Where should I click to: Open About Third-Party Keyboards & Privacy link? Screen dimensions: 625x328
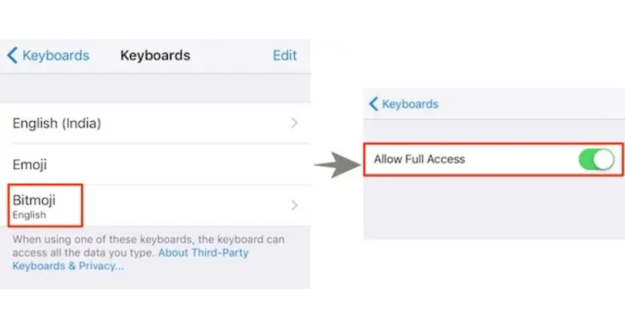(203, 254)
